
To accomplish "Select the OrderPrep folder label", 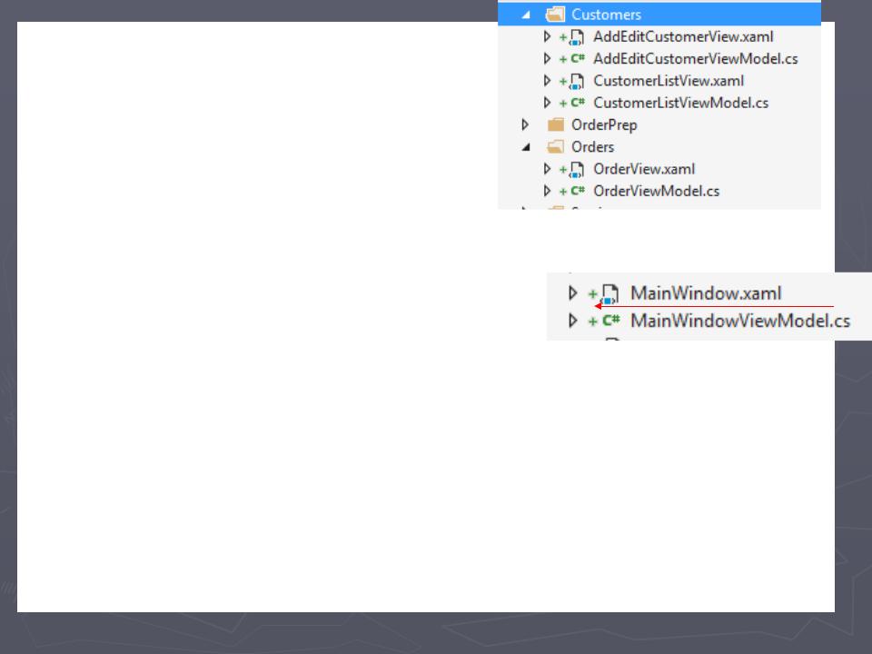I will pos(605,125).
